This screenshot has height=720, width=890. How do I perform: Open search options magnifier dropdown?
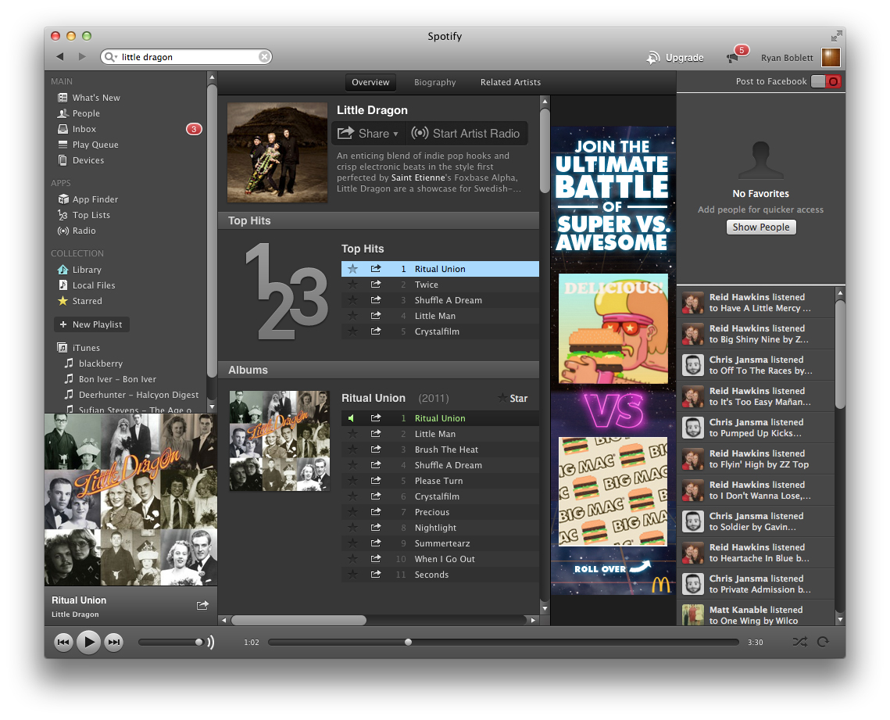click(111, 57)
